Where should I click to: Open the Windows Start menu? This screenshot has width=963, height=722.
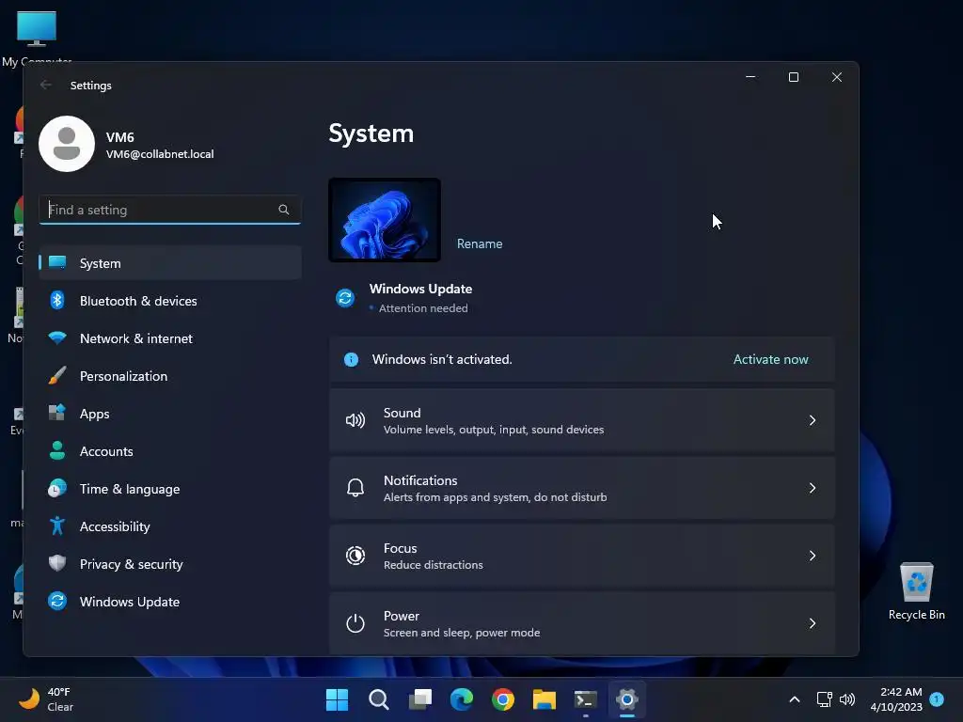point(337,699)
